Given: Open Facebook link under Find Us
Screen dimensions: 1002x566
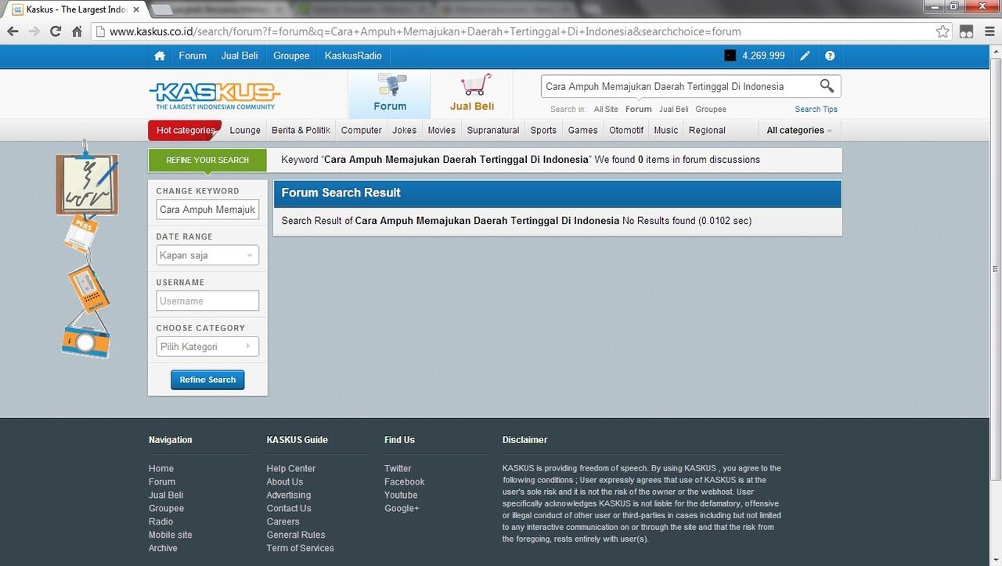Looking at the screenshot, I should pos(405,481).
